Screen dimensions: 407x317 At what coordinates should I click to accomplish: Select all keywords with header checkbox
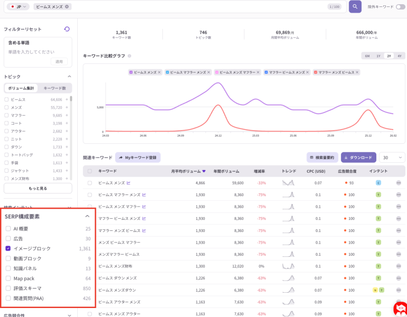coord(90,171)
